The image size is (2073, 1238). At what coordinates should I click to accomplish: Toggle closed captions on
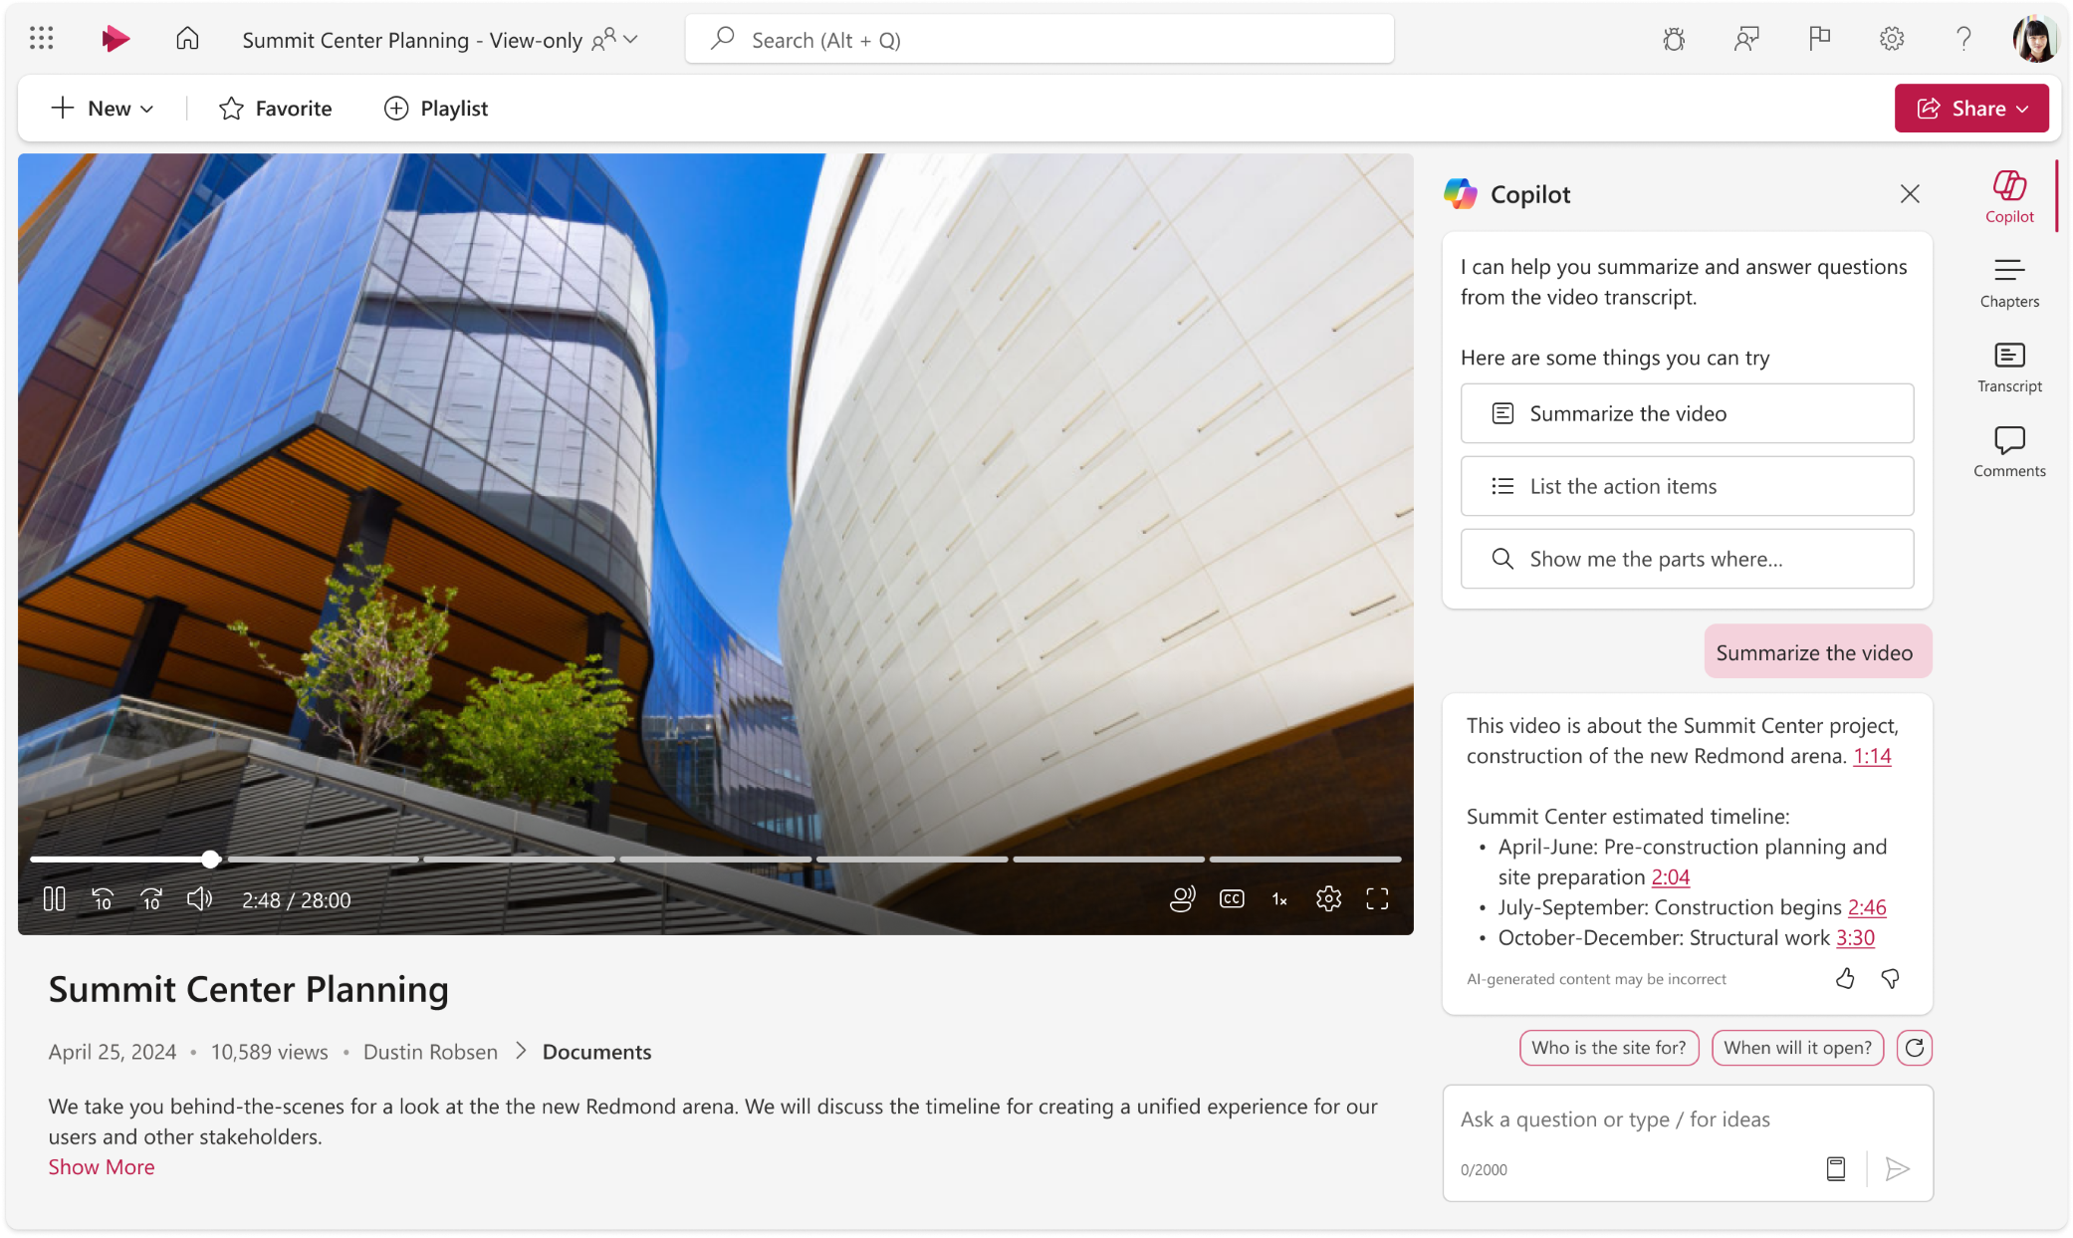click(x=1232, y=899)
